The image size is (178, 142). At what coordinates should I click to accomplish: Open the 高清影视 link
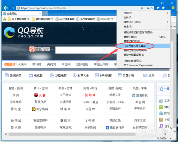click(x=140, y=95)
